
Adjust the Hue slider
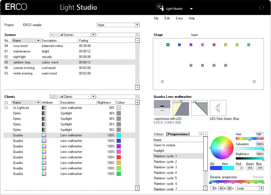click(250, 139)
